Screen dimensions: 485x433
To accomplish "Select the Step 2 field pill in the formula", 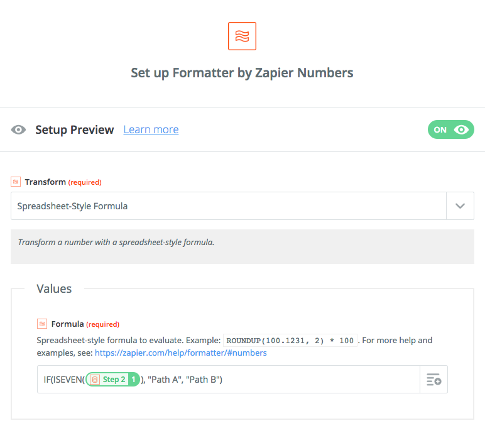I will click(x=112, y=380).
